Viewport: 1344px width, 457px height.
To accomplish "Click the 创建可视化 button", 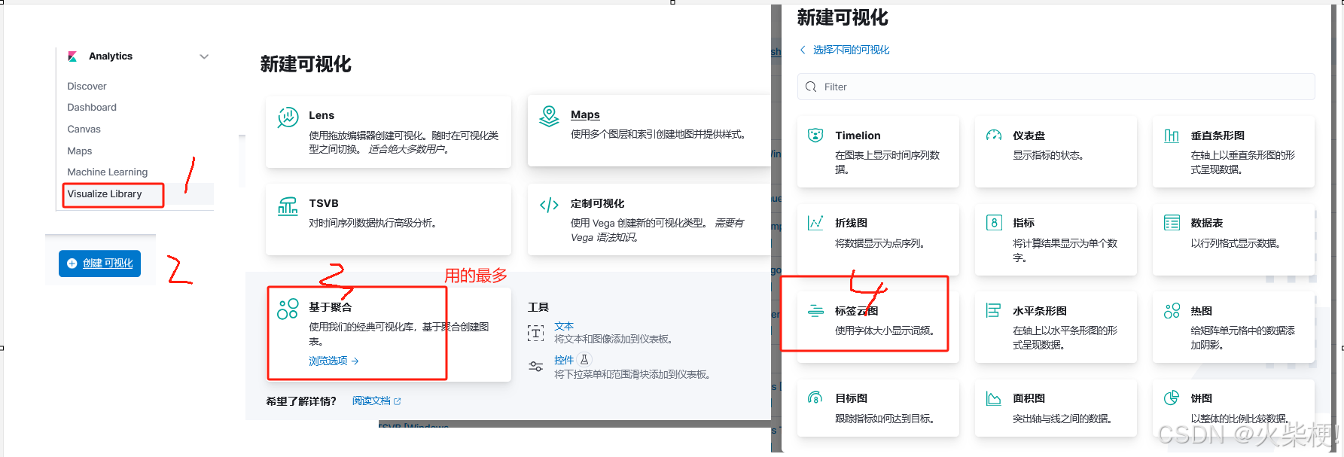I will pyautogui.click(x=99, y=264).
